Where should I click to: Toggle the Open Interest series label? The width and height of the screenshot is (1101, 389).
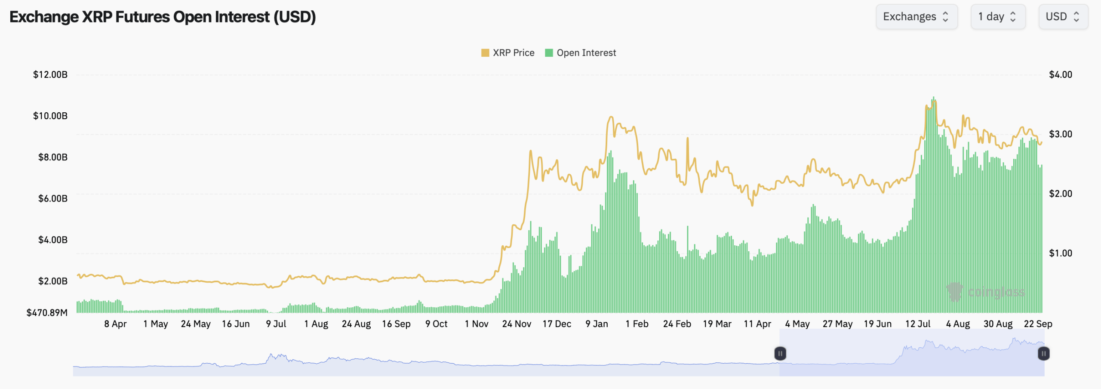(x=586, y=53)
